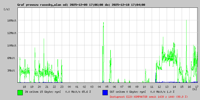Click the hour label 08 on x-axis

(129, 87)
